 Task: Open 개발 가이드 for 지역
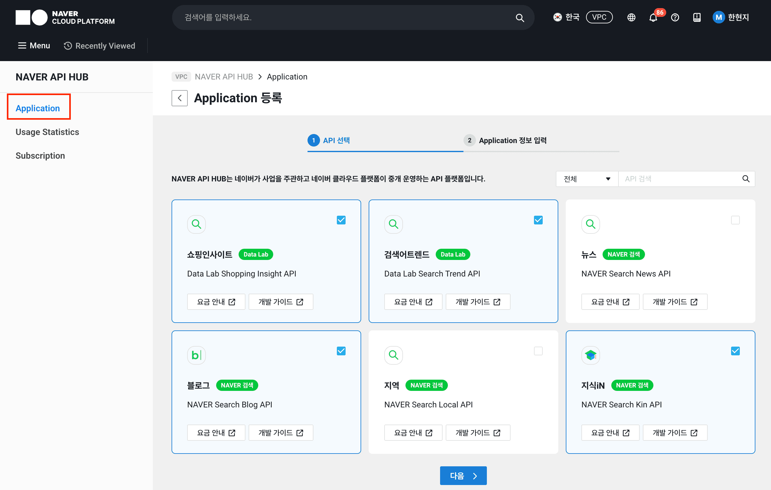(x=478, y=433)
